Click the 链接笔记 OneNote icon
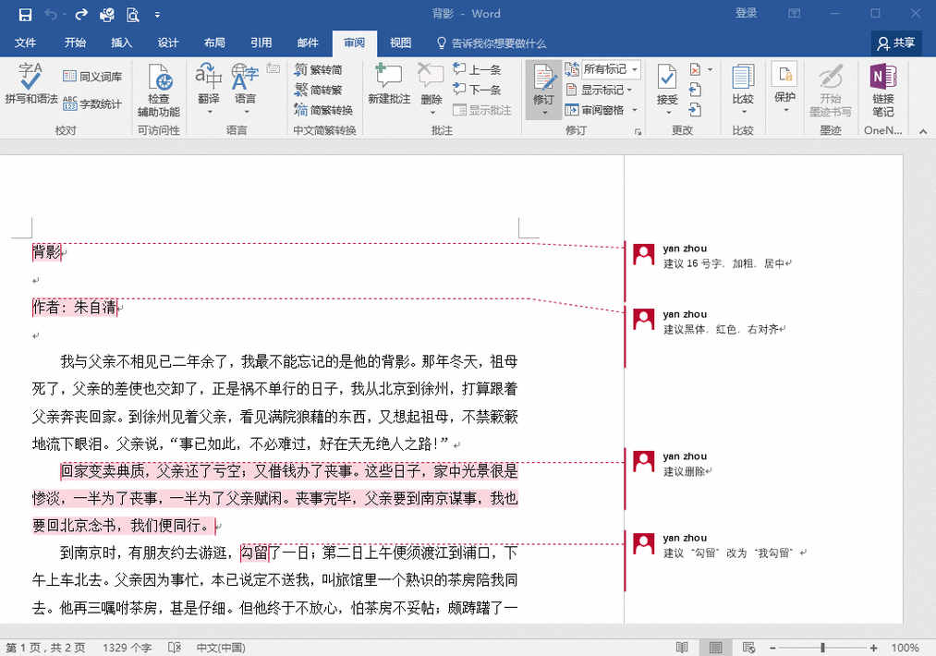This screenshot has height=656, width=936. pos(882,91)
